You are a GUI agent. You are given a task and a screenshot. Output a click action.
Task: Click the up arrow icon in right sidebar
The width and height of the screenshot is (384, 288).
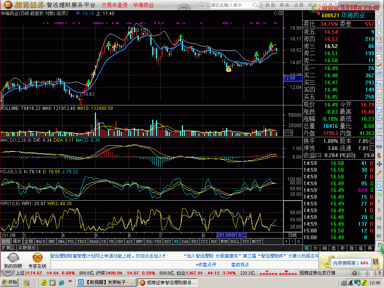(x=379, y=23)
